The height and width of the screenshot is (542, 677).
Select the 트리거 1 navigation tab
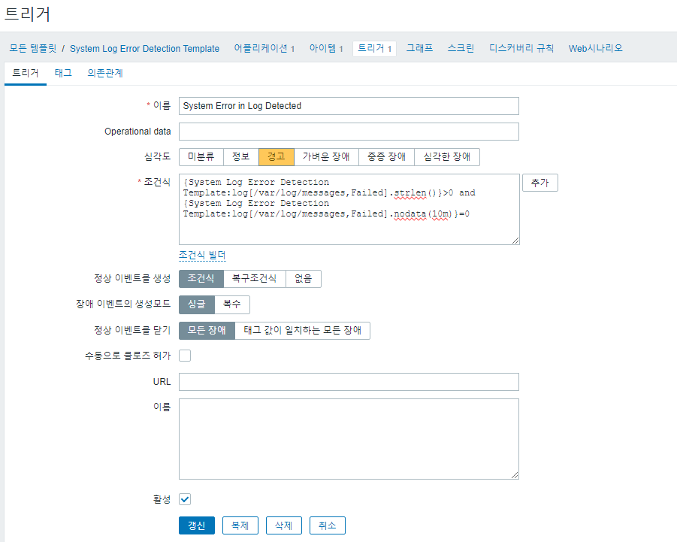374,48
